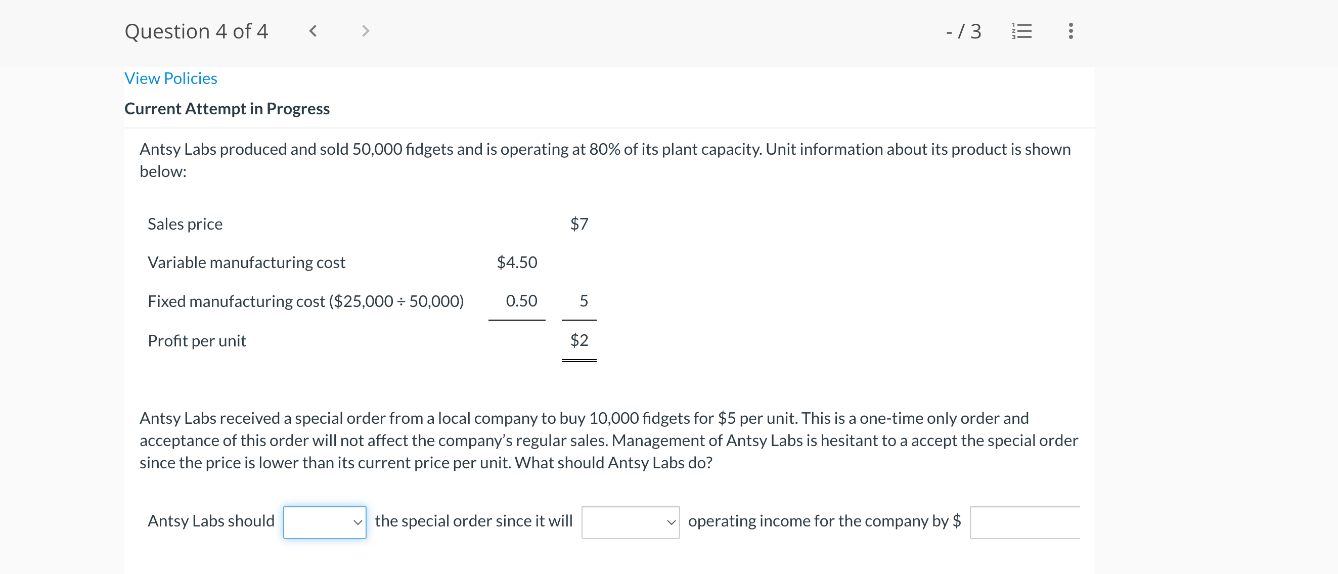Click the 'Sales price' row label
Screen dimensions: 1338x574
[x=185, y=224]
